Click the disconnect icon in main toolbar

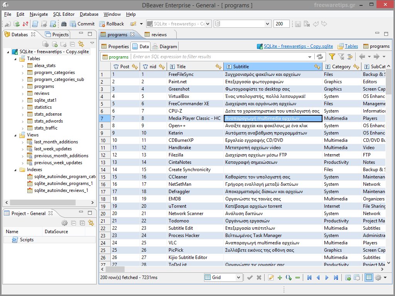(25, 24)
